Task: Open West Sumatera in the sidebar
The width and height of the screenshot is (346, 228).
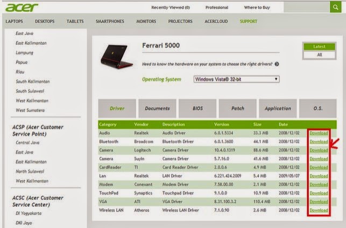Action: click(x=30, y=110)
